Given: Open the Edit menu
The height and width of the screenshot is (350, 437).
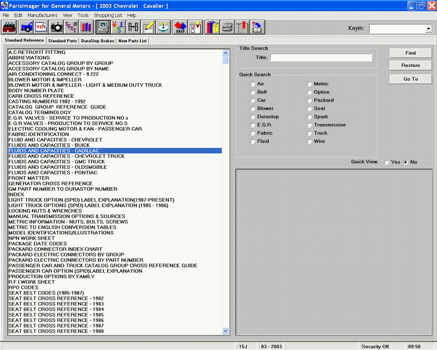Looking at the screenshot, I should click(19, 15).
